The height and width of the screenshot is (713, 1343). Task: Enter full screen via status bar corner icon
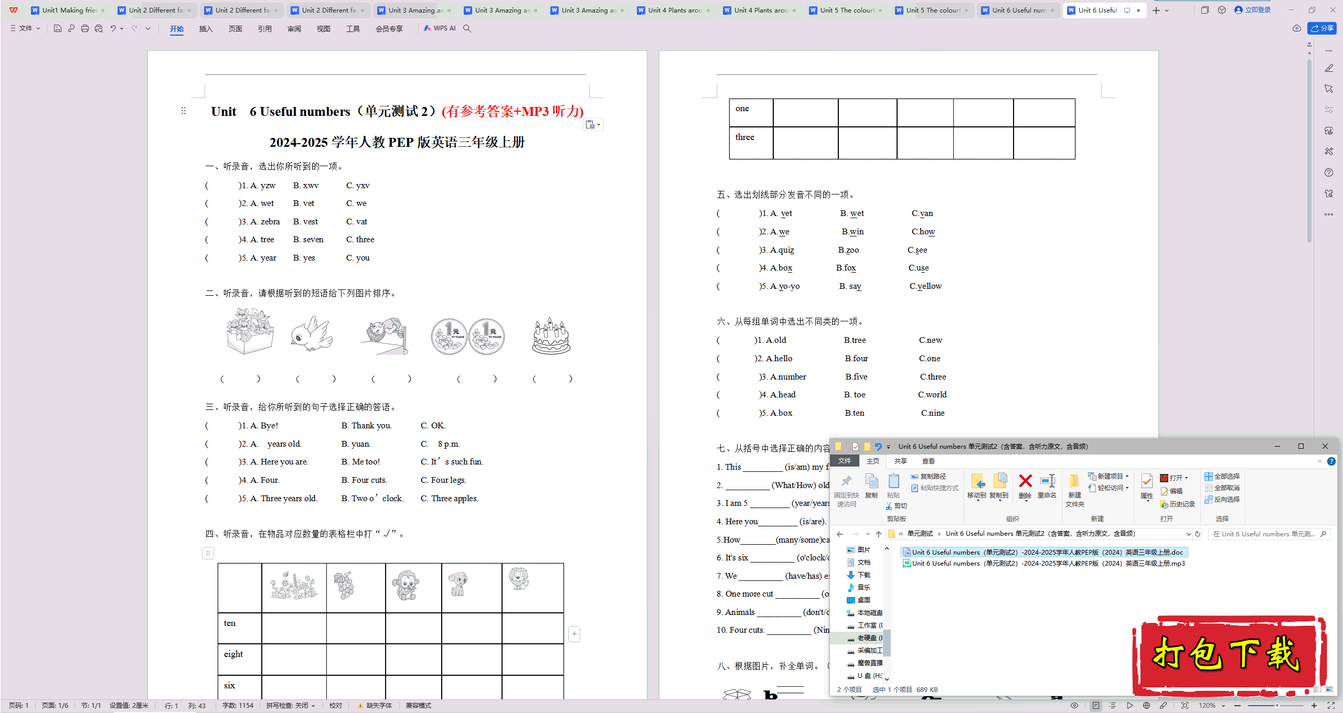point(1331,706)
